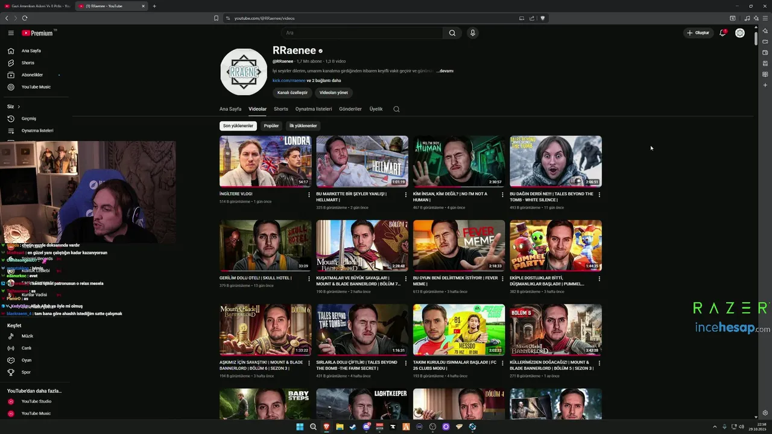The width and height of the screenshot is (772, 434).
Task: Open the Gönderiler channel tab
Action: 350,109
